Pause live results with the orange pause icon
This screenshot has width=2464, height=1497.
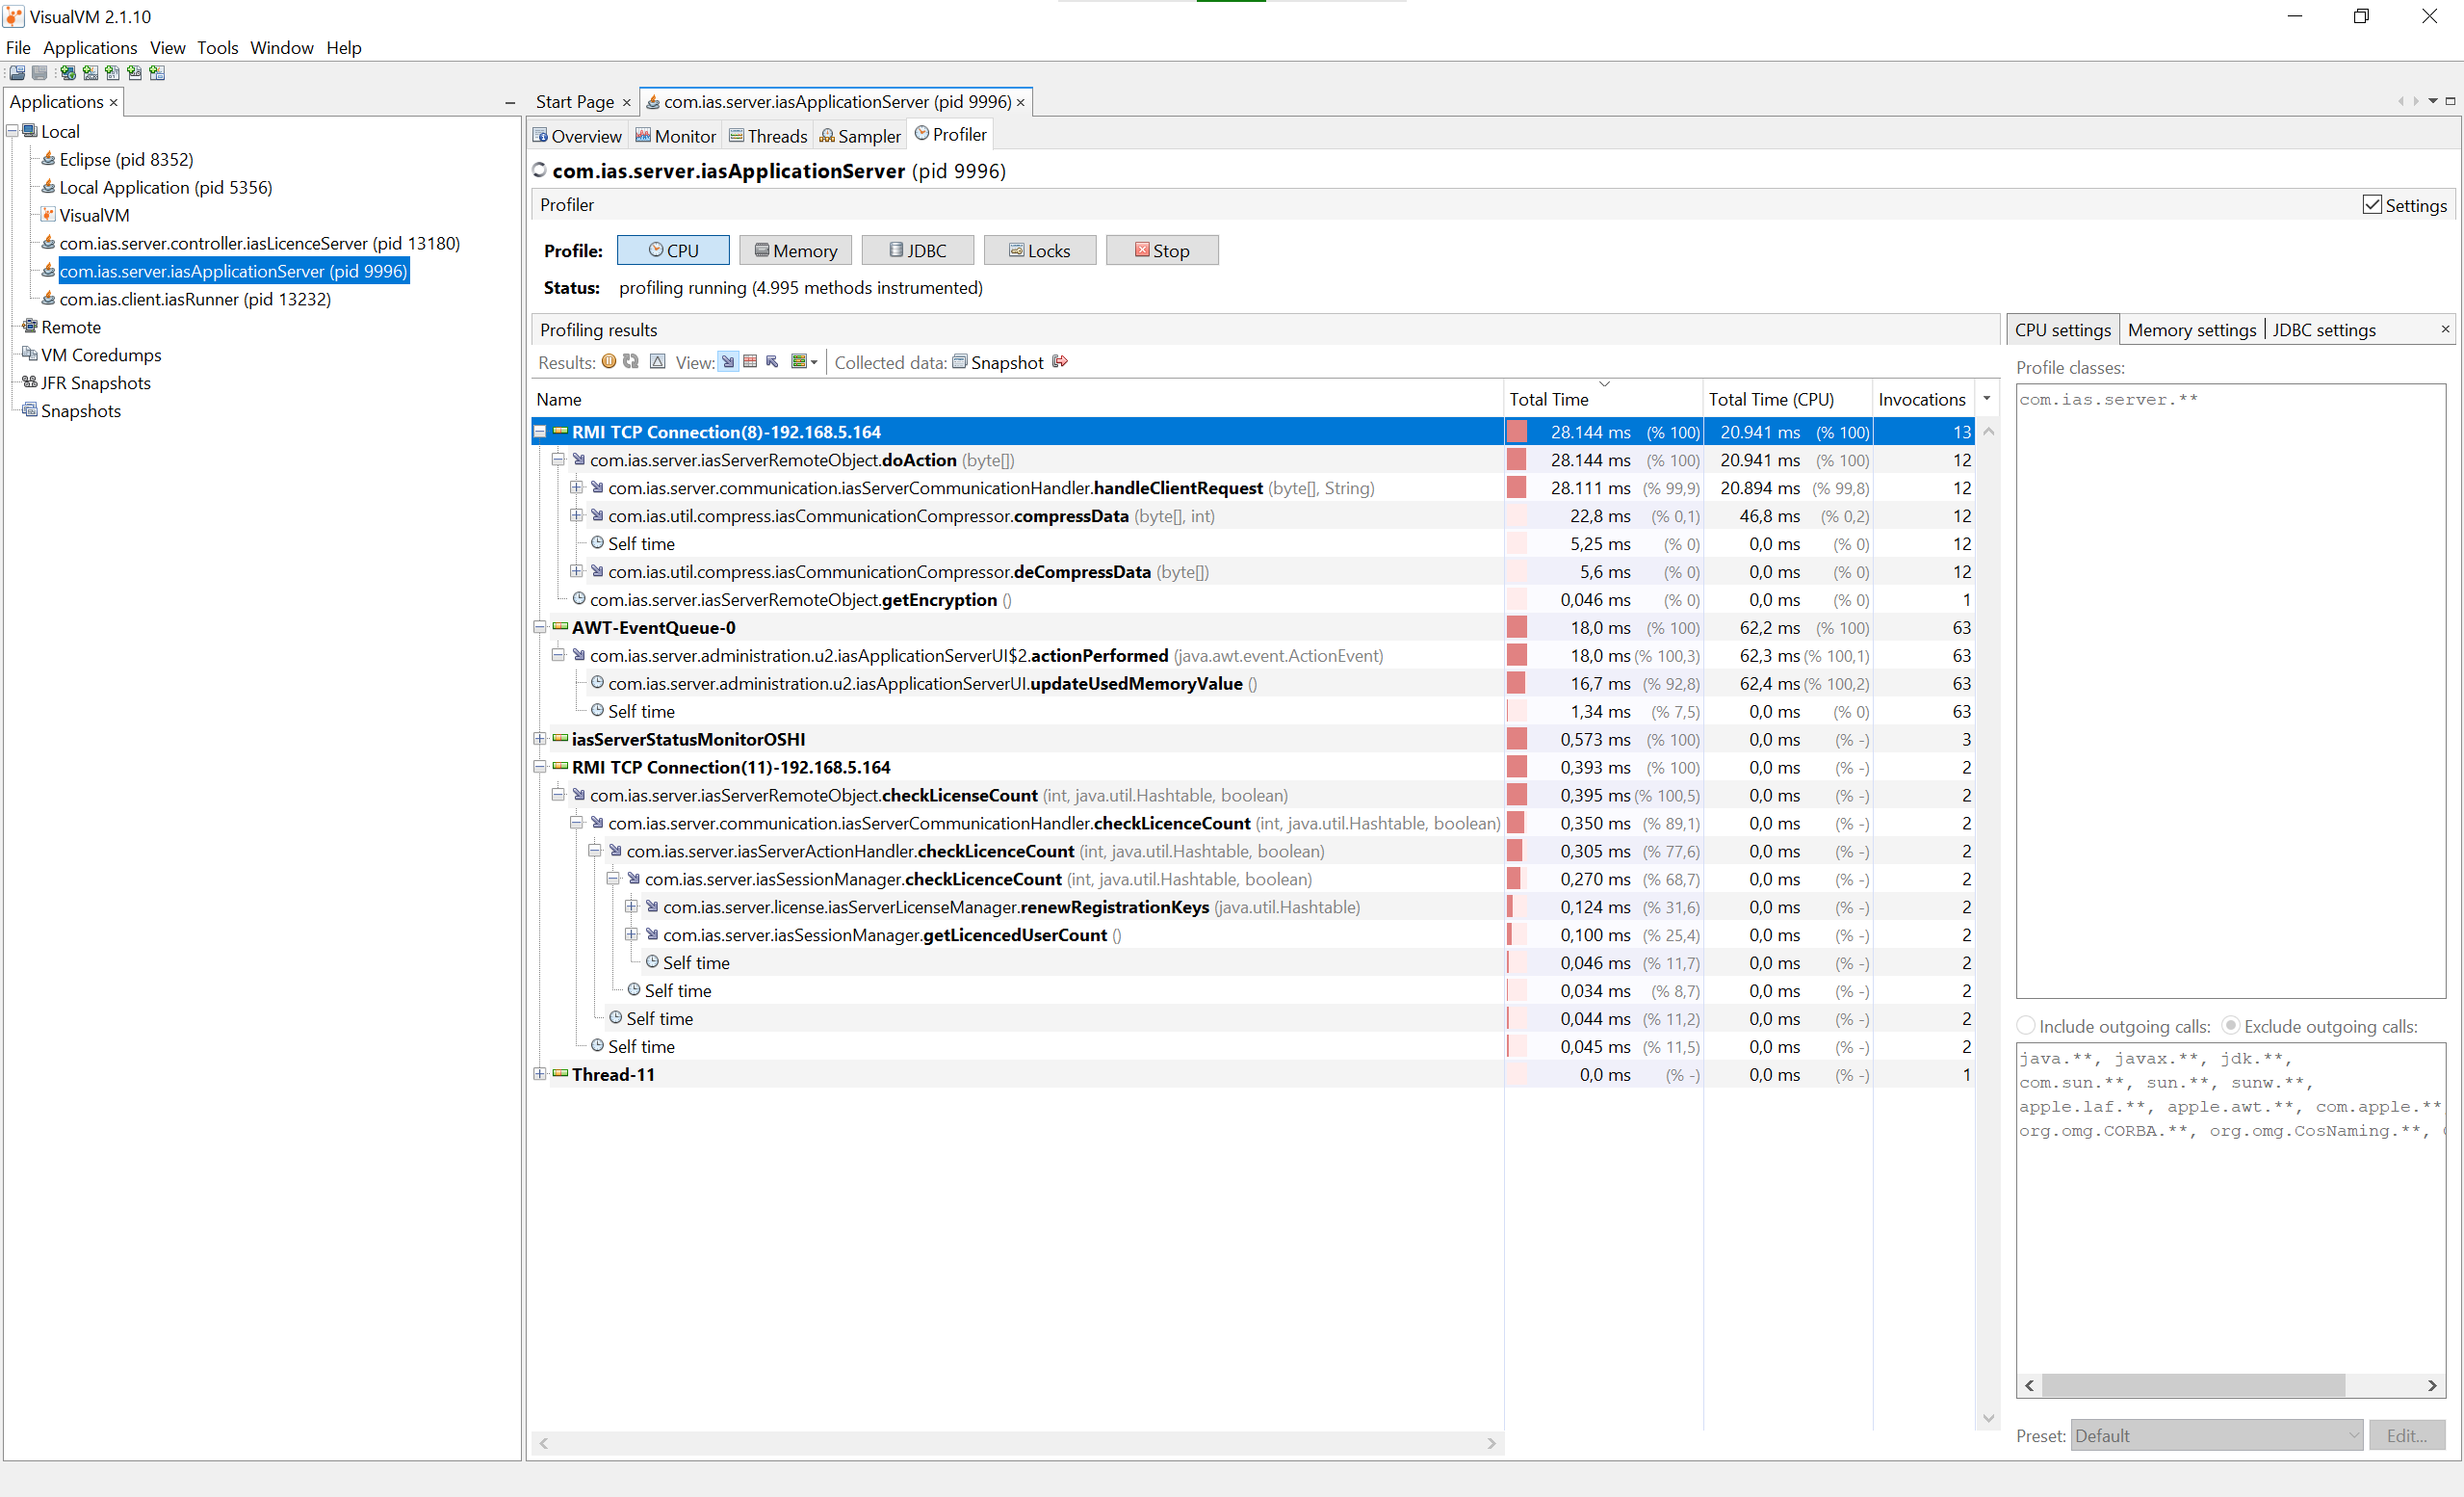click(x=609, y=362)
